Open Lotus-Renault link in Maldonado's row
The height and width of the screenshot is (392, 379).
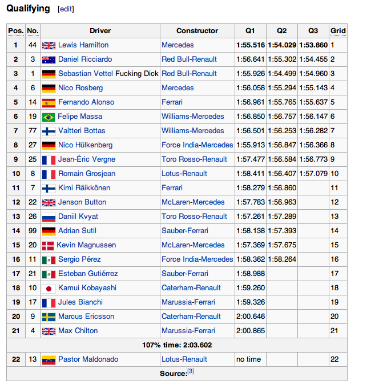tap(184, 359)
